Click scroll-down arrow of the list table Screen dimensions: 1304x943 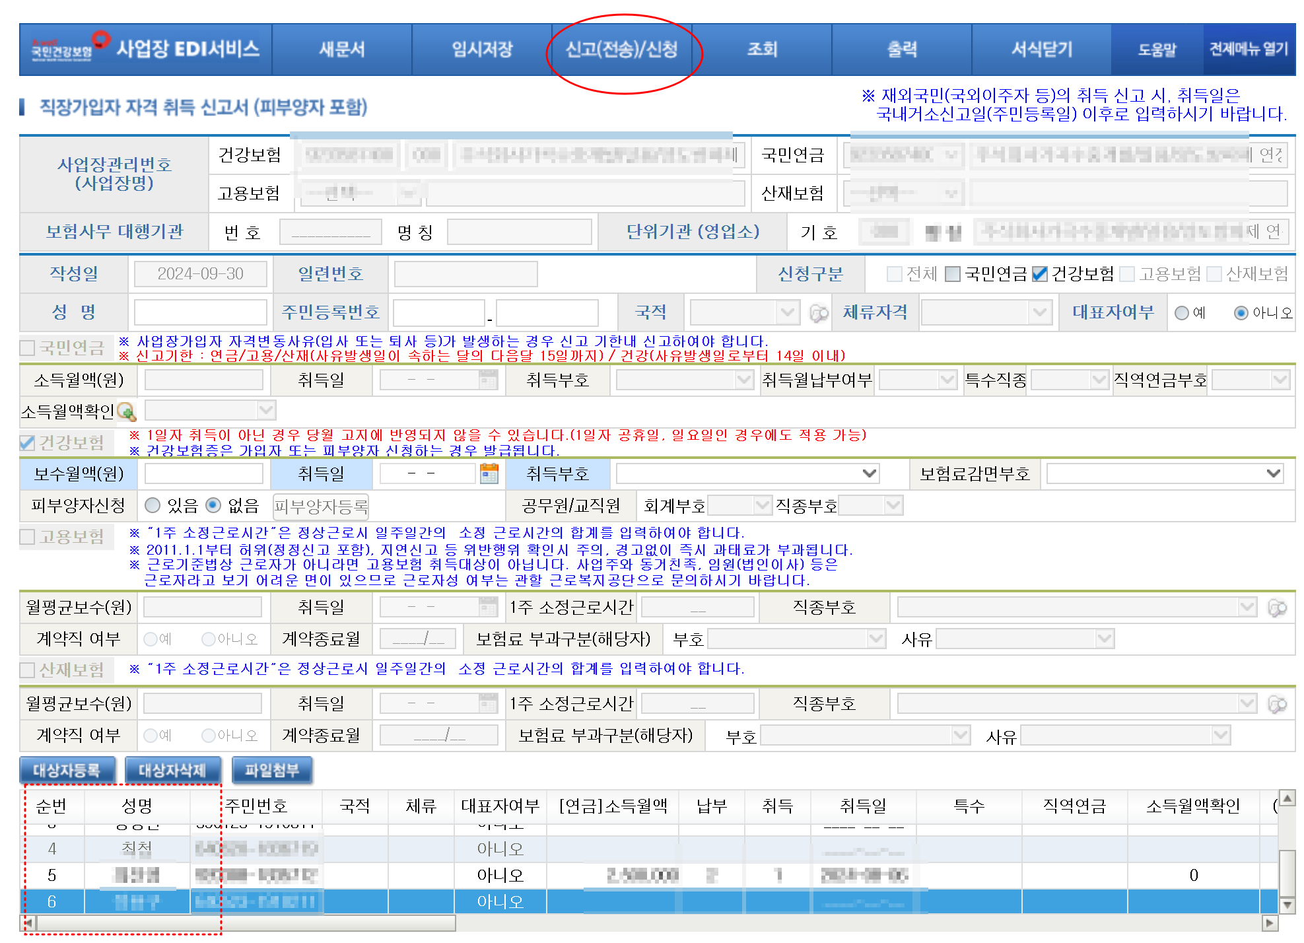click(1287, 905)
